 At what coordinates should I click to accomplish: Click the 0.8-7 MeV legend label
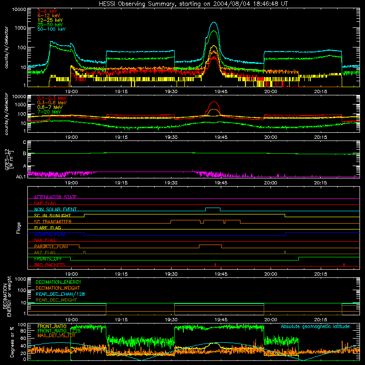click(x=50, y=107)
